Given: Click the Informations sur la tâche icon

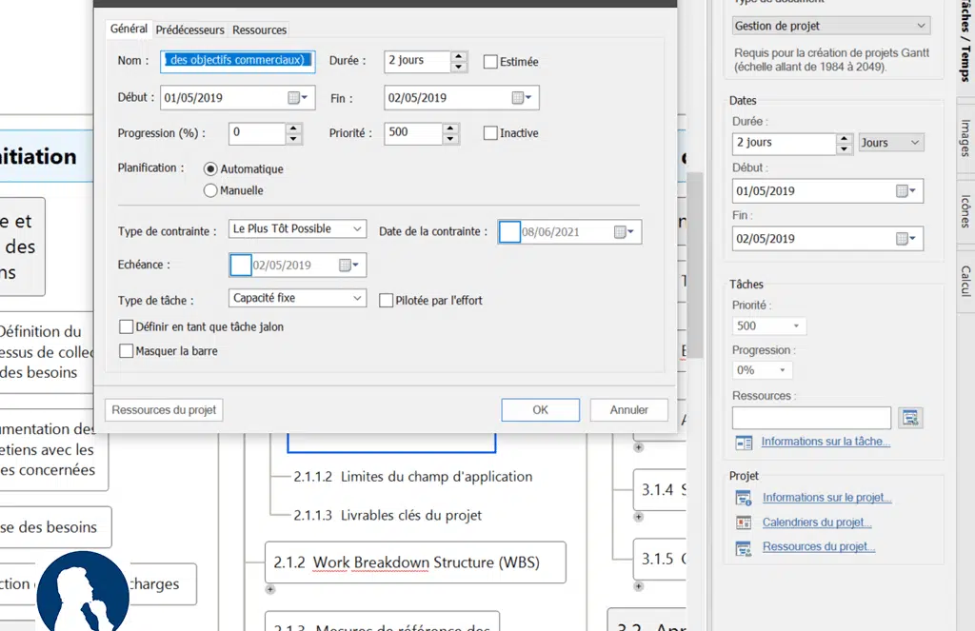Looking at the screenshot, I should point(744,443).
